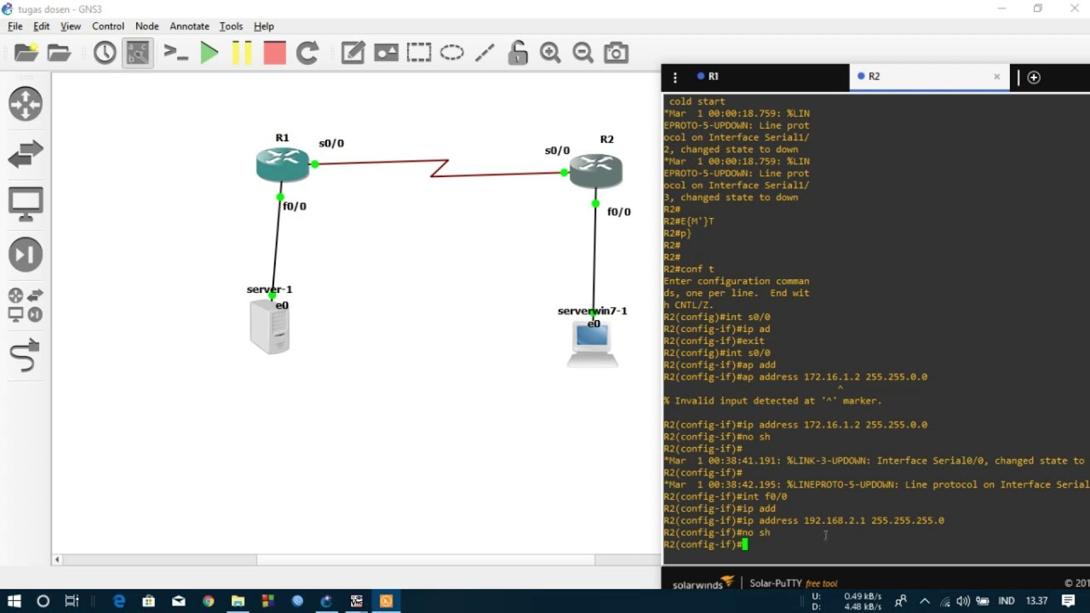1090x613 pixels.
Task: Select router R1 in the topology
Action: click(283, 163)
